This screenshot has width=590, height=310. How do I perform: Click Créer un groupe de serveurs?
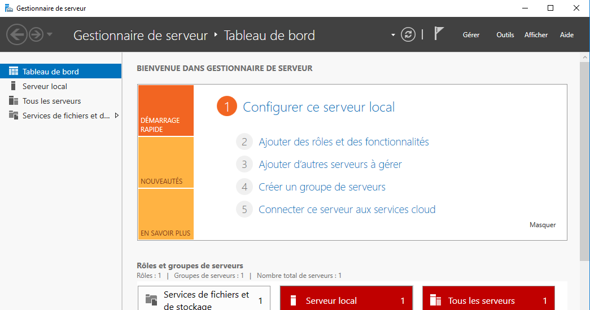322,187
